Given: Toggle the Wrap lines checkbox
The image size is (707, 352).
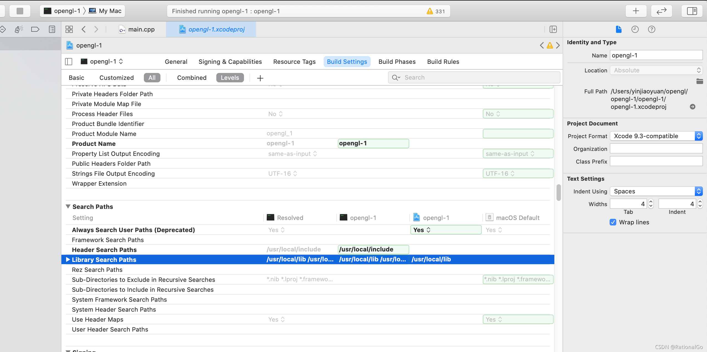Looking at the screenshot, I should point(613,222).
